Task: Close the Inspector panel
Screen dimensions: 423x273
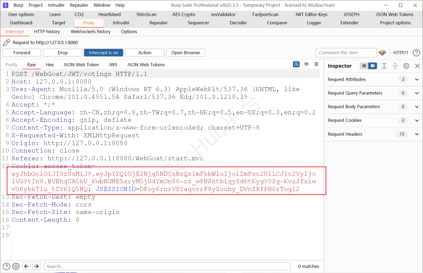Action: click(x=417, y=66)
